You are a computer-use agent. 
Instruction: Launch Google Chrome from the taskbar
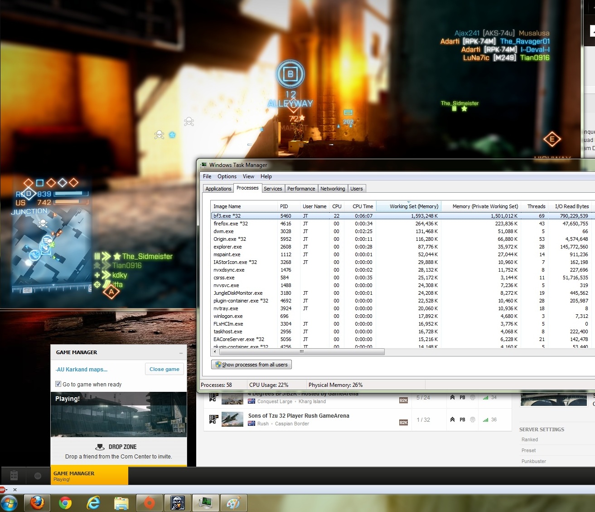coord(65,503)
